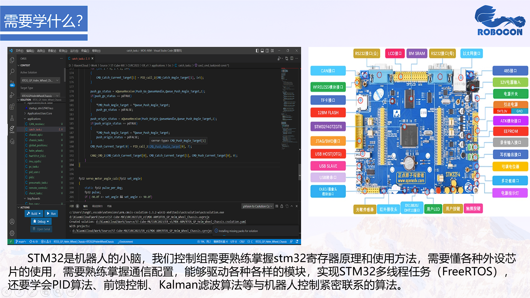Image resolution: width=530 pixels, height=298 pixels.
Task: Go to previous slide in slideshow controls
Action: point(7,292)
